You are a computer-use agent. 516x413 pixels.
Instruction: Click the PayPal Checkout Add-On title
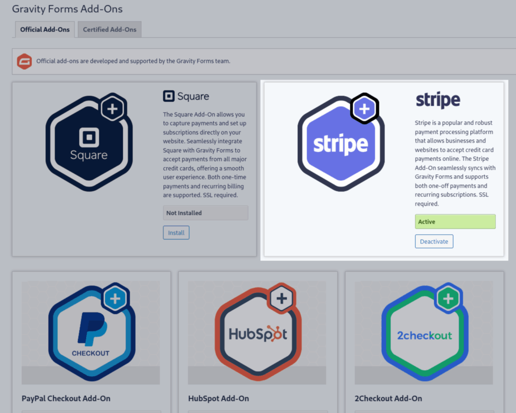[x=66, y=398]
